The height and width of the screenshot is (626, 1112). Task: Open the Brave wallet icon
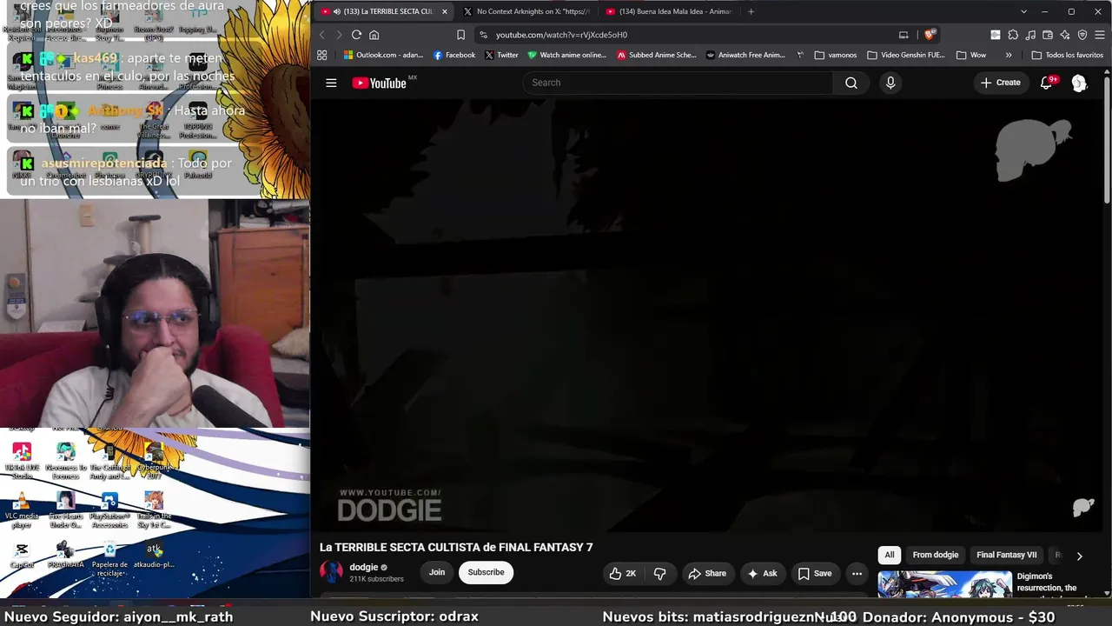1047,35
